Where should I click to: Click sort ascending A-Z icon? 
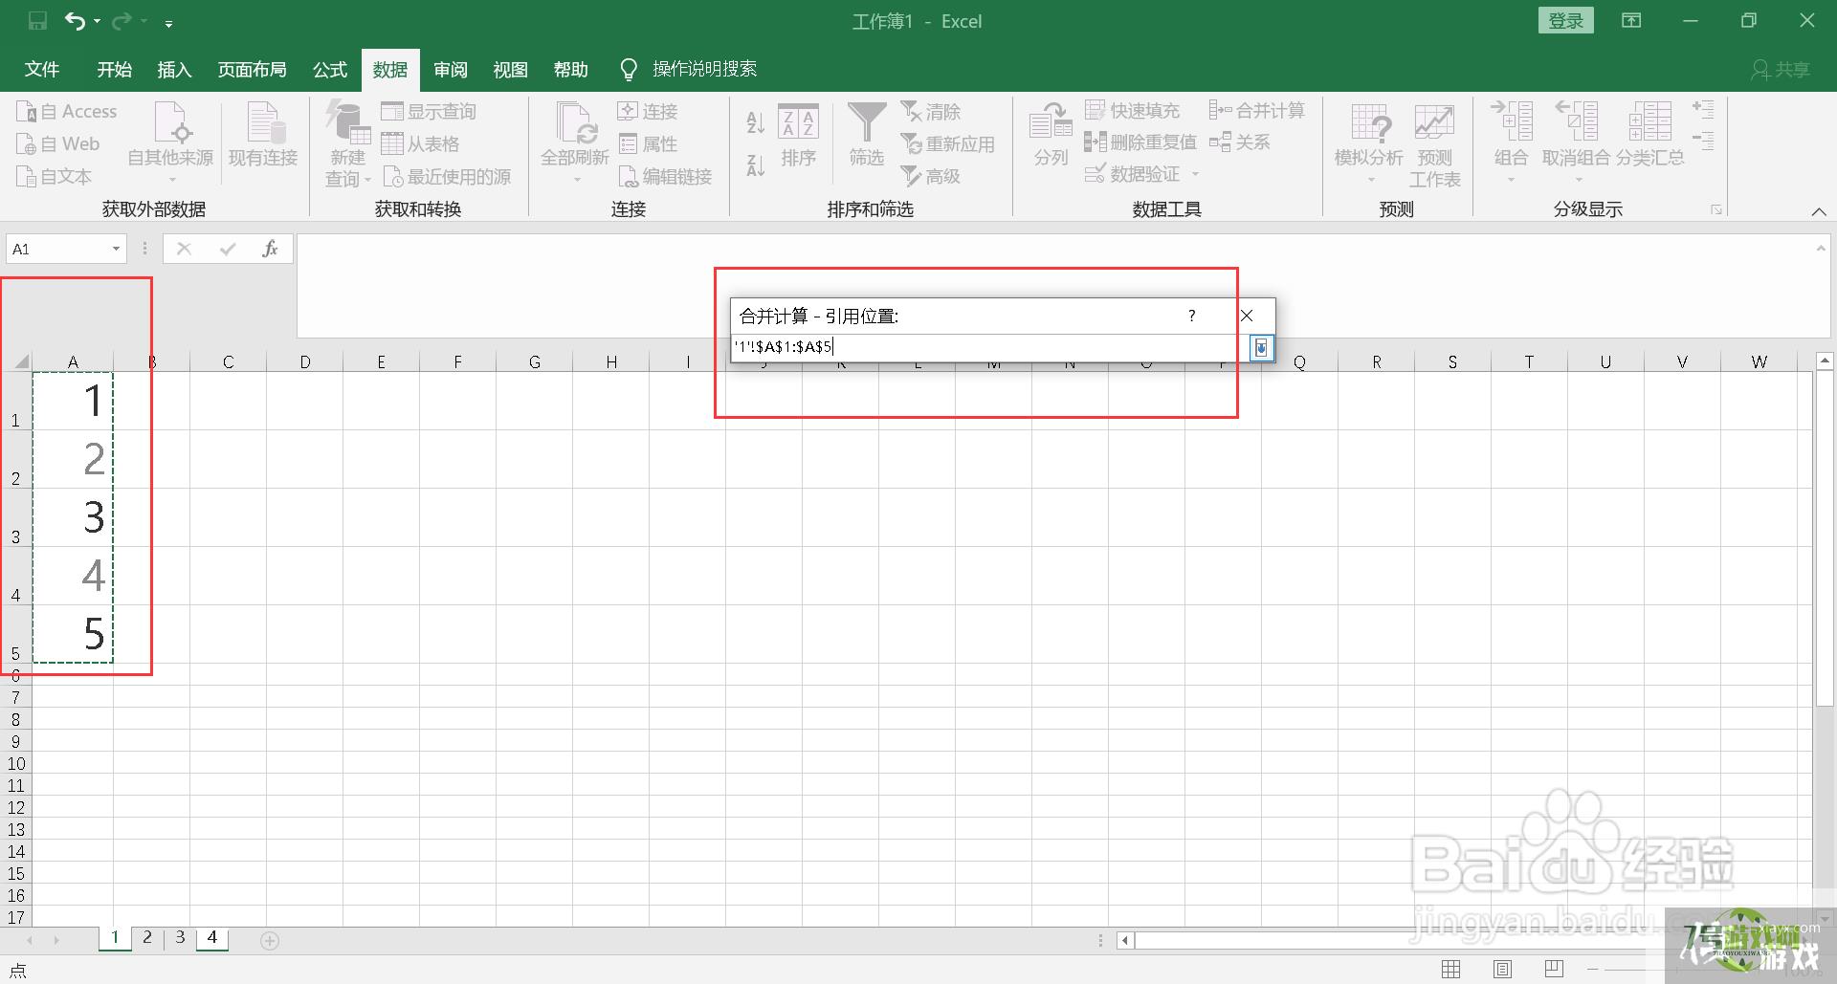[755, 121]
